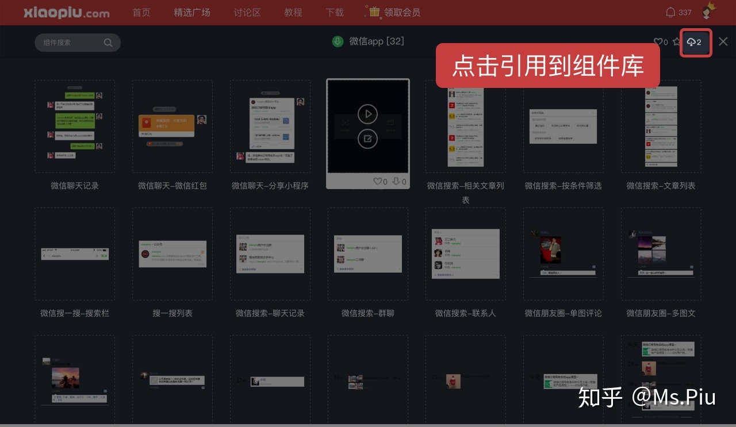The width and height of the screenshot is (736, 427).
Task: Click the 微信朋友圈-多图文 label
Action: point(661,313)
